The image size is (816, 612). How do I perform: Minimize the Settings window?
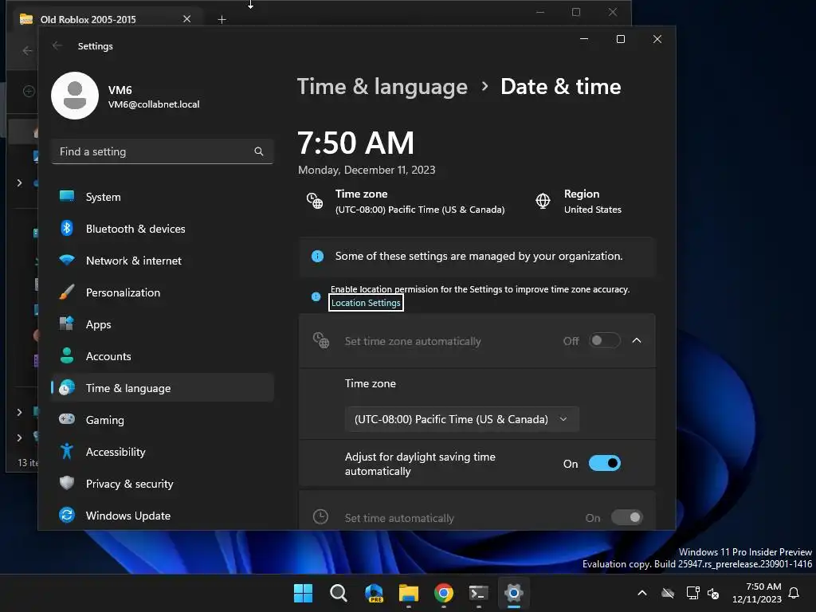(584, 39)
